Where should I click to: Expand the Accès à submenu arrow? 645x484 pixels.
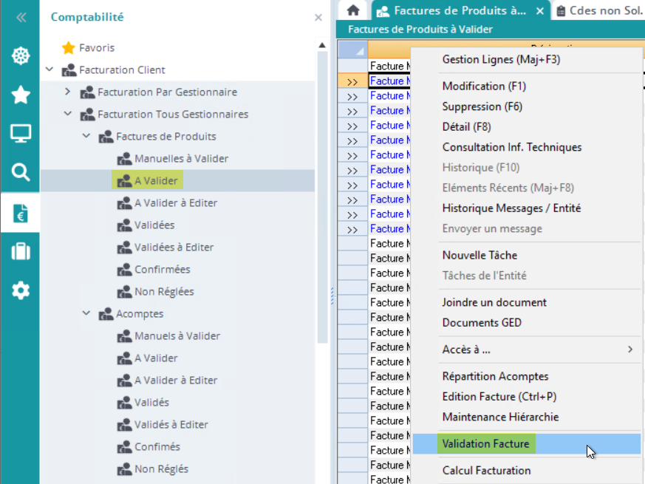pos(629,350)
